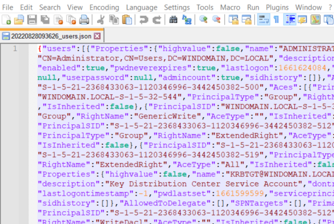Open the Plugins menu
Screen dimensions: 334x224
point(277,7)
